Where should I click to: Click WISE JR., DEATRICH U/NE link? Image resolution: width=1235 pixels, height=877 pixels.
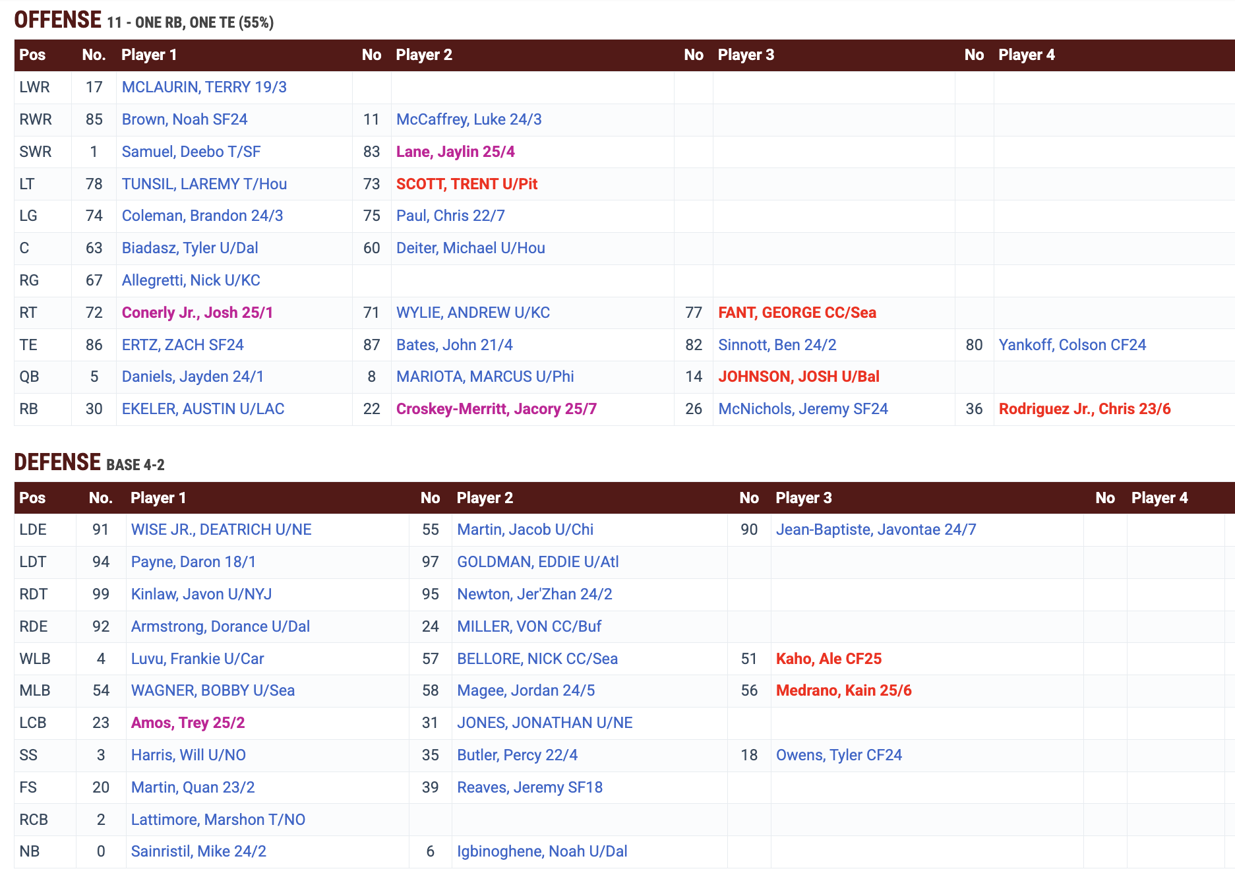(221, 529)
